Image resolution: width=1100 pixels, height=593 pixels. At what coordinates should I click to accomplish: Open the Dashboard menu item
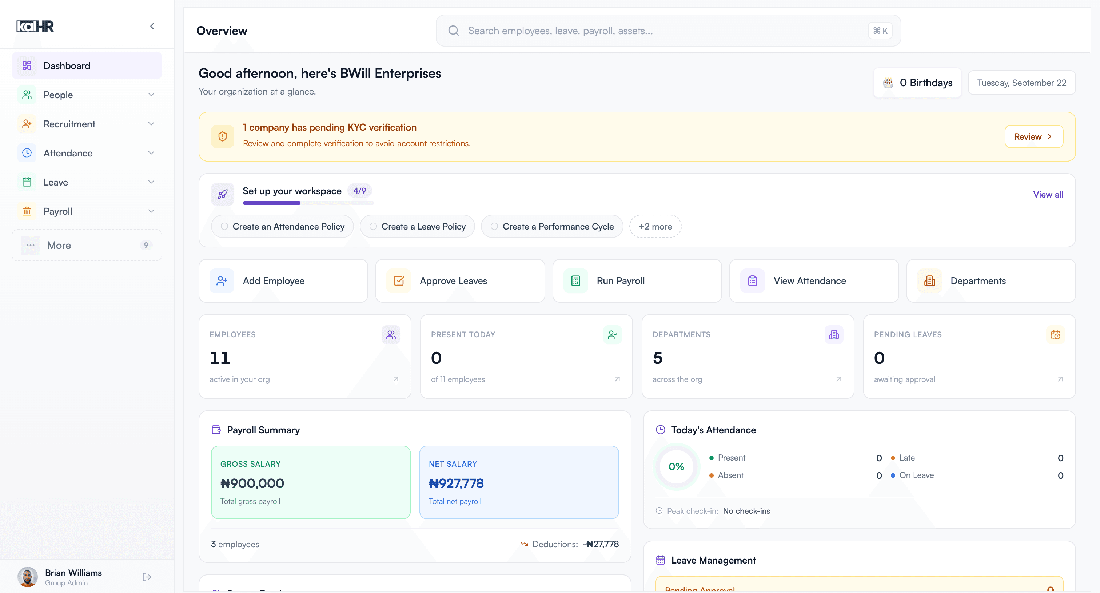coord(87,65)
